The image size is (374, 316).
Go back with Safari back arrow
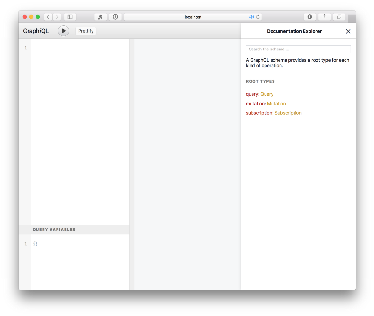[x=48, y=17]
